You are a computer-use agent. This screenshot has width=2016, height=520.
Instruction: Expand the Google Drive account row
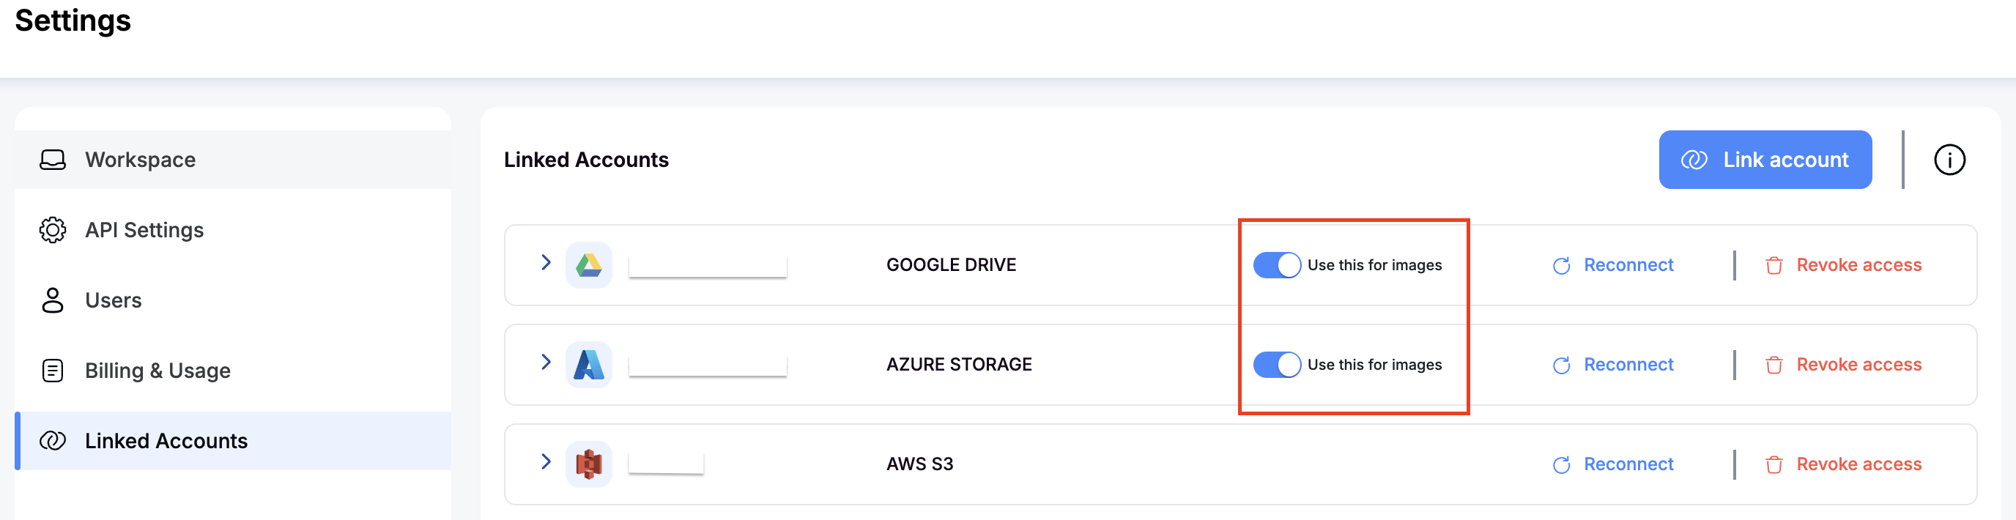(546, 263)
